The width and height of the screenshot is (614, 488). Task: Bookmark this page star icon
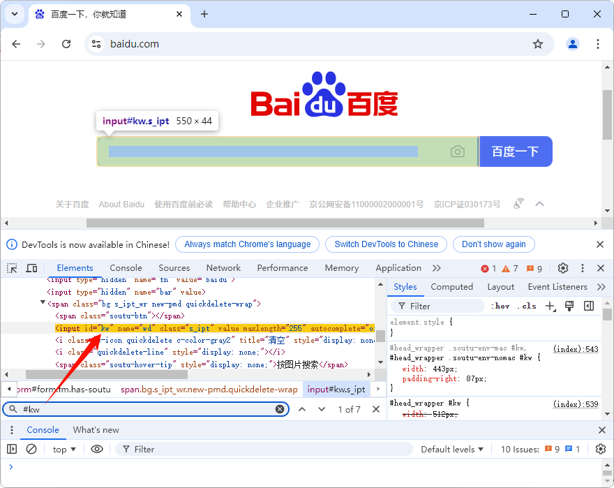538,44
